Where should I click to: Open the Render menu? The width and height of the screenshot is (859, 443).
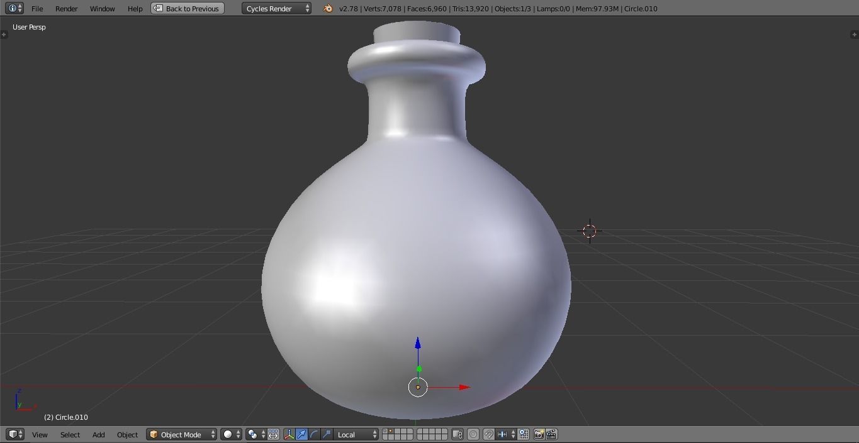point(66,9)
